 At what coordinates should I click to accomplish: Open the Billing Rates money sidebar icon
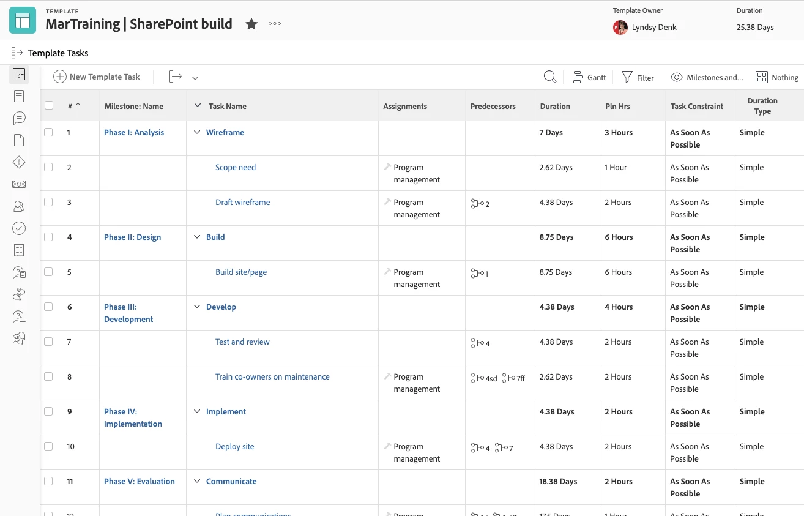coord(19,184)
